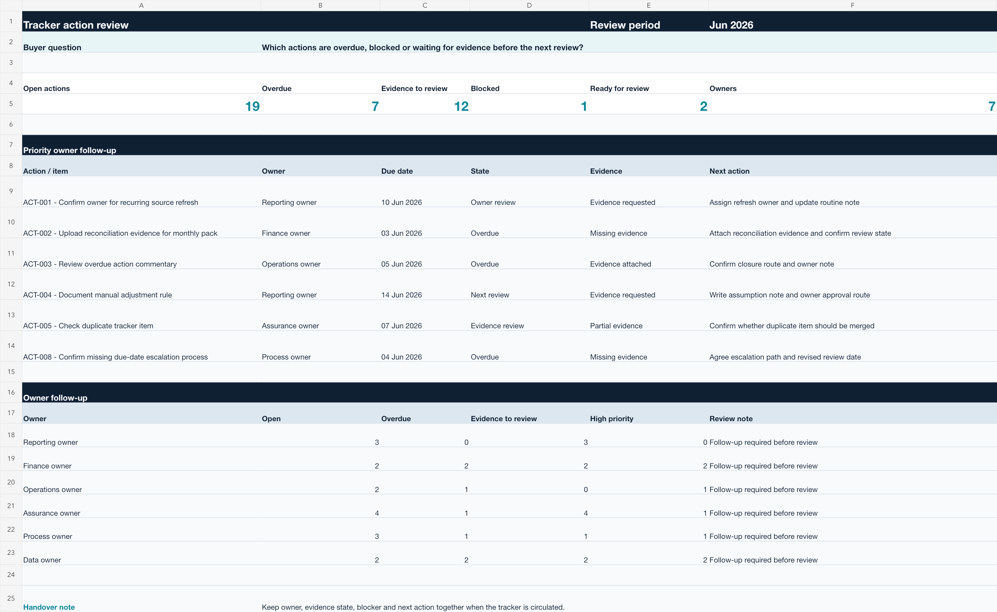Click the 'Review note' column heading
Image resolution: width=997 pixels, height=612 pixels.
[731, 419]
